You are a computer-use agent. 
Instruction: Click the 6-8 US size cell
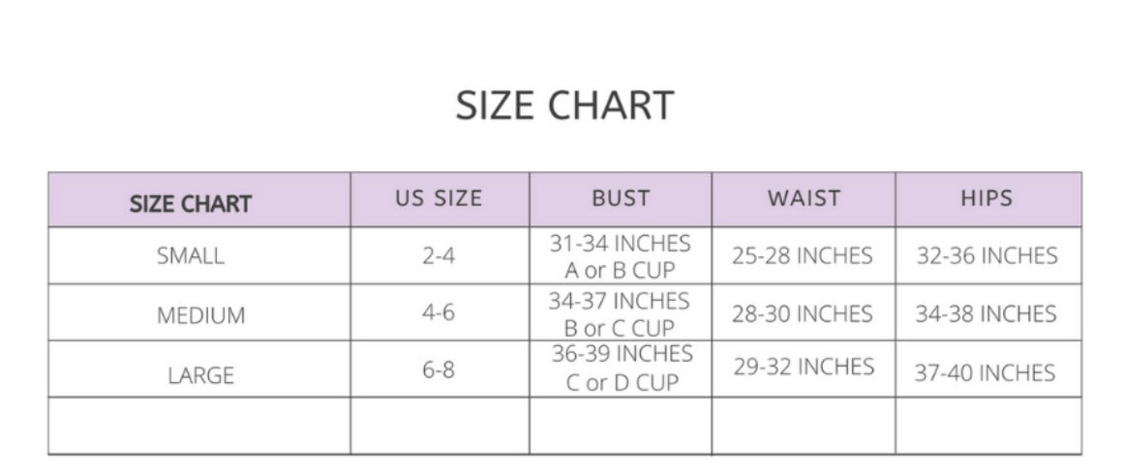pyautogui.click(x=439, y=369)
